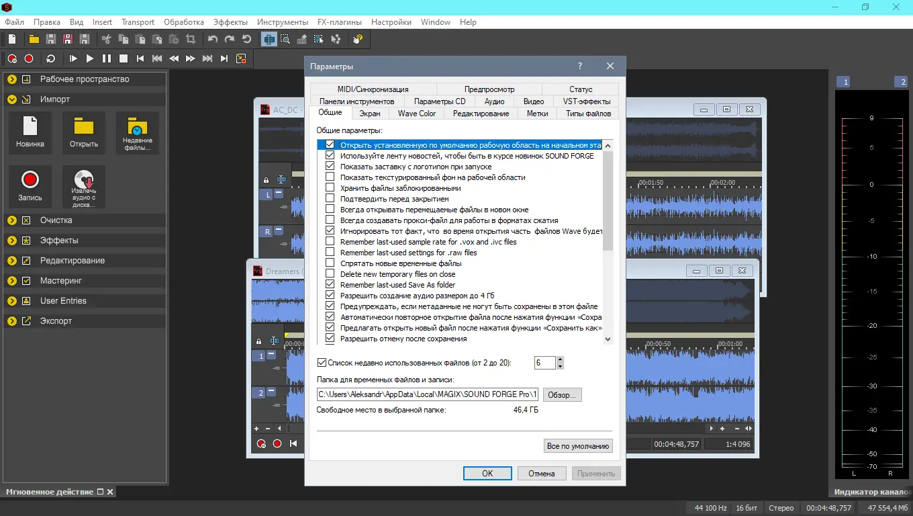Uncheck Показать заставку с логотипом при запуске
Image resolution: width=913 pixels, height=516 pixels.
pyautogui.click(x=330, y=167)
